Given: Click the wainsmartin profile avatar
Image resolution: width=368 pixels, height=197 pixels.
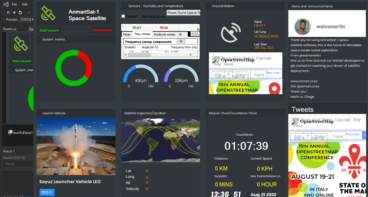Looking at the screenshot, I should point(302,27).
